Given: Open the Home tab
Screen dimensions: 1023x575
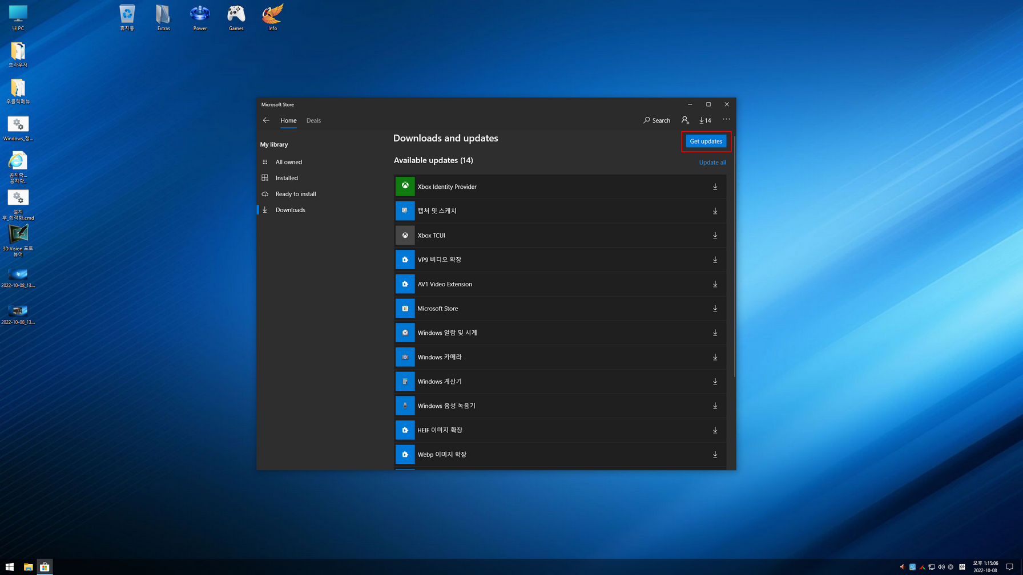Looking at the screenshot, I should tap(288, 120).
